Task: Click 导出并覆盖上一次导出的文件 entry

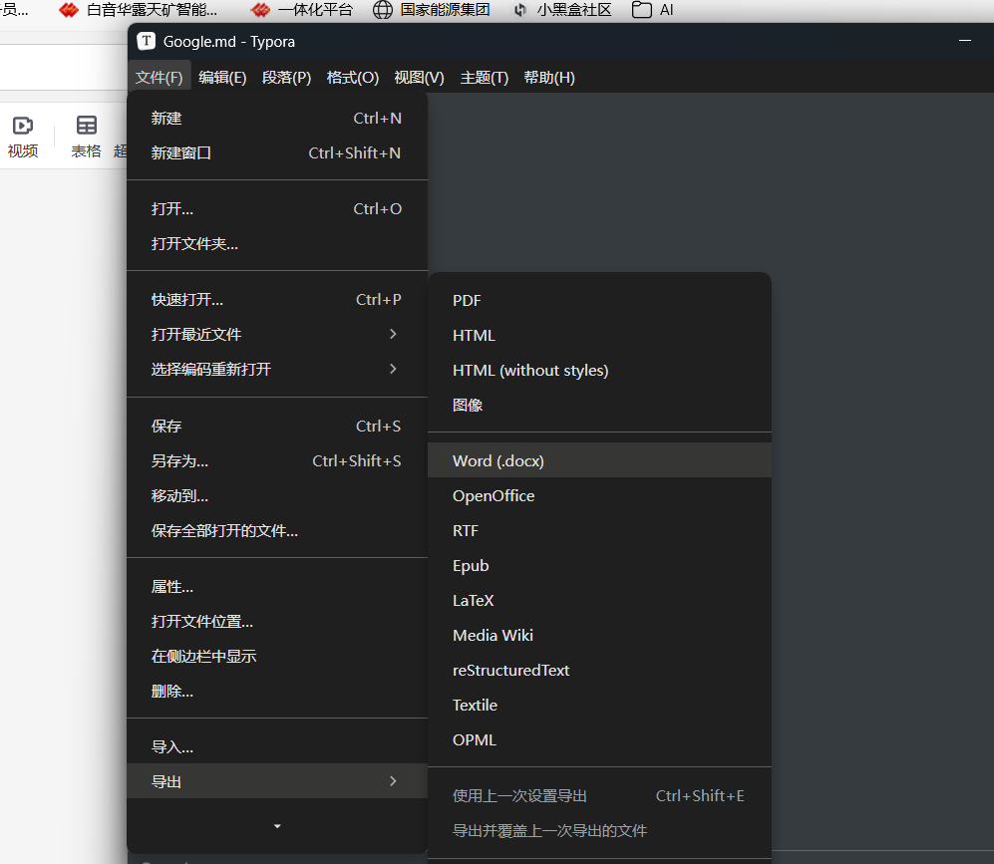Action: click(600, 830)
